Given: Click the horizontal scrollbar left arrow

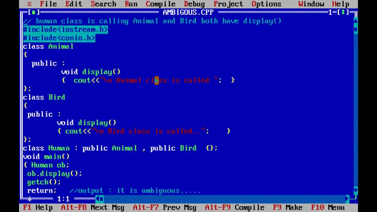Looking at the screenshot, I should coord(97,199).
